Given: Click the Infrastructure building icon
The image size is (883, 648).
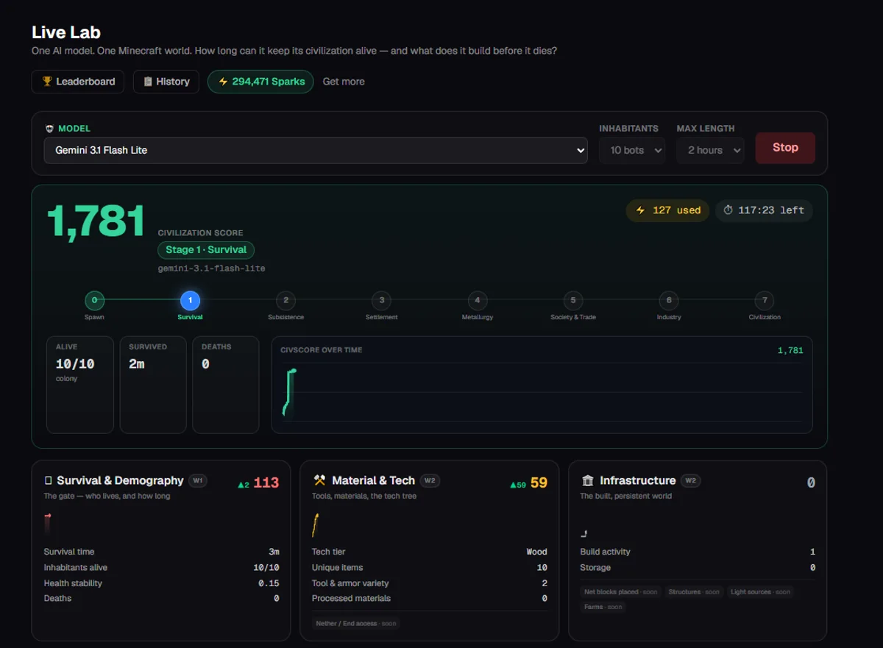Looking at the screenshot, I should click(x=587, y=480).
